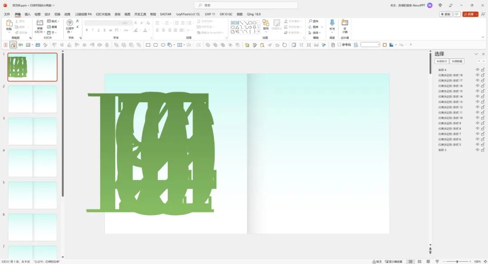Click Show All (全部显示) button
The width and height of the screenshot is (488, 264).
tap(441, 61)
